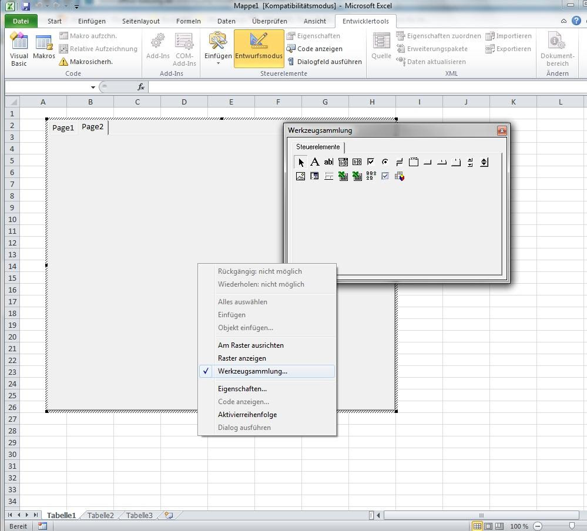The image size is (587, 531).
Task: Insert a new worksheet via tab icon
Action: (169, 515)
